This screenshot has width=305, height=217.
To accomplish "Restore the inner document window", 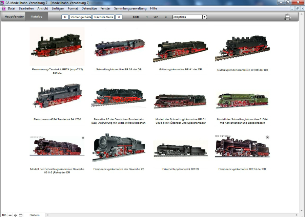I will click(297, 8).
